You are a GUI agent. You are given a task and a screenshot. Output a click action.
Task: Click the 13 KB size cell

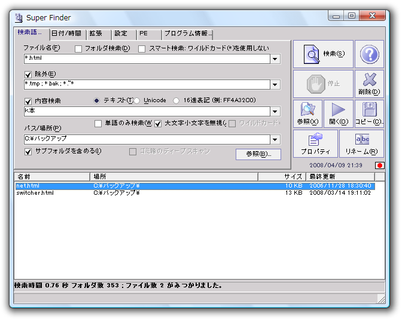click(294, 193)
